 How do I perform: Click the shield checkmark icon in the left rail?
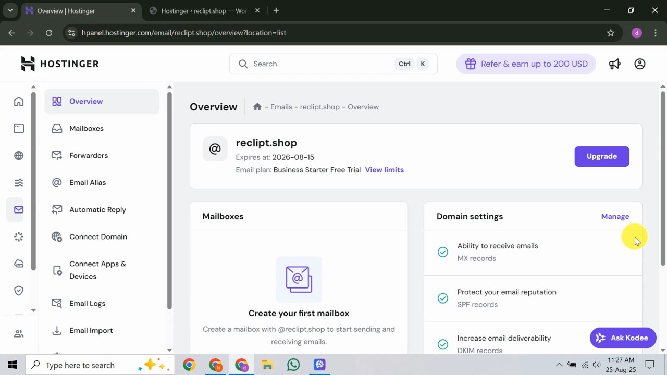pos(19,291)
